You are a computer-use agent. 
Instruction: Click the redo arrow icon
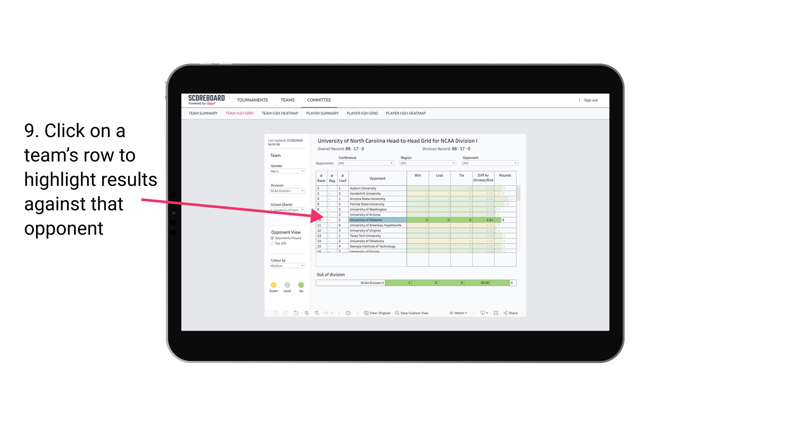pos(285,313)
